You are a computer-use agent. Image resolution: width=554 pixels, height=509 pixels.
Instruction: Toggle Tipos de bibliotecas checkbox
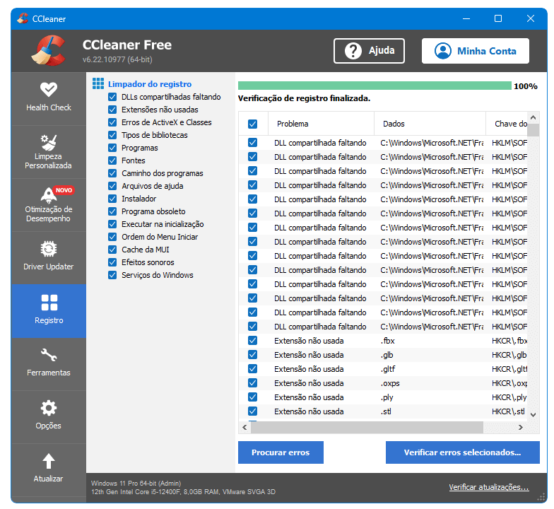coord(112,135)
